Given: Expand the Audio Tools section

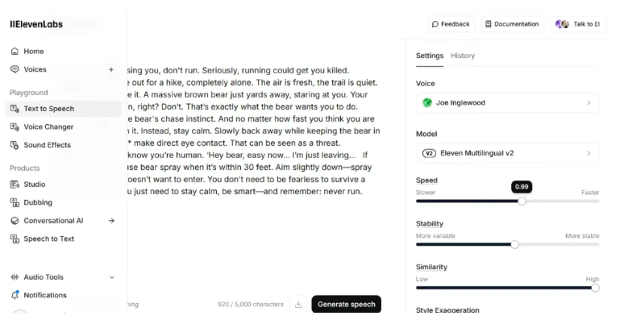Looking at the screenshot, I should [111, 277].
